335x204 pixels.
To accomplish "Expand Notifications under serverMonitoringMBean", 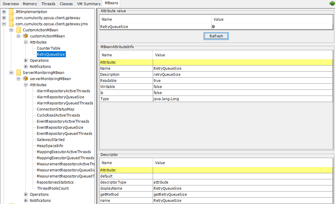I will click(x=26, y=200).
